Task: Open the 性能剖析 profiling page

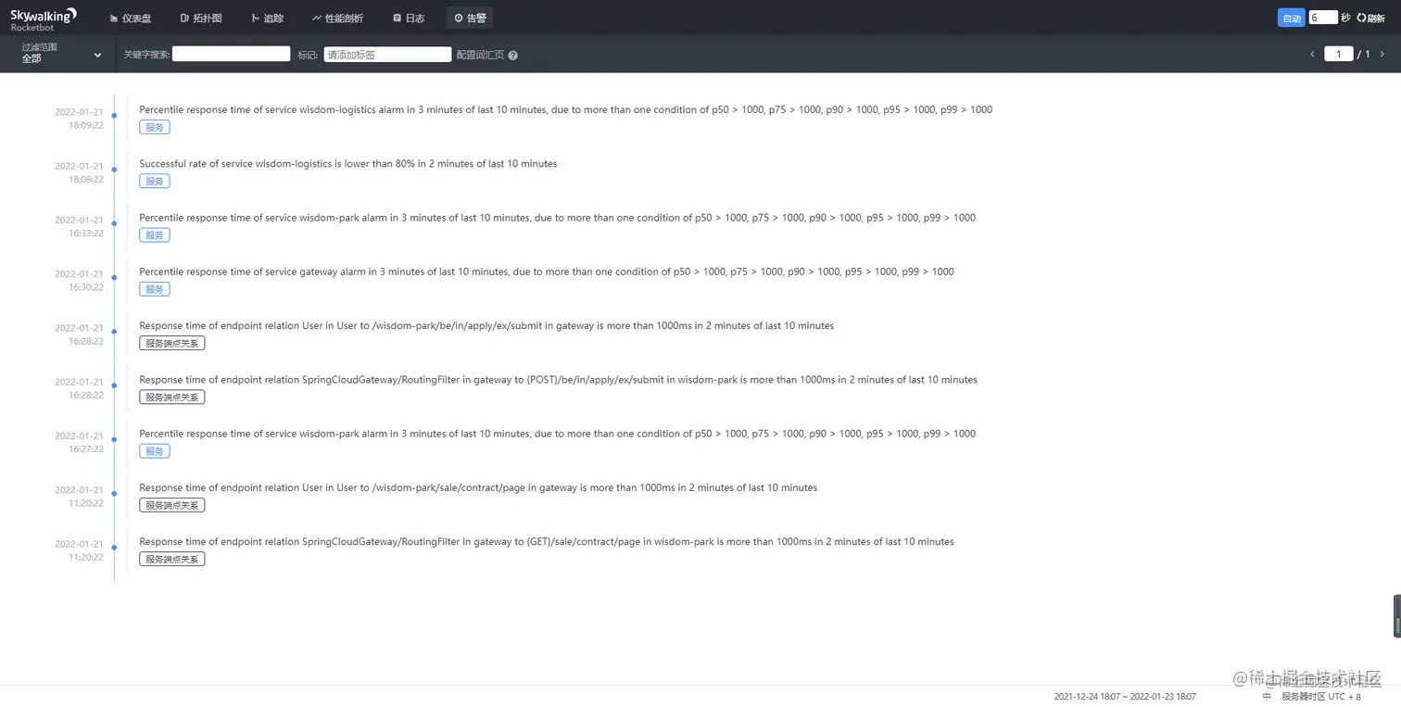Action: (x=338, y=18)
